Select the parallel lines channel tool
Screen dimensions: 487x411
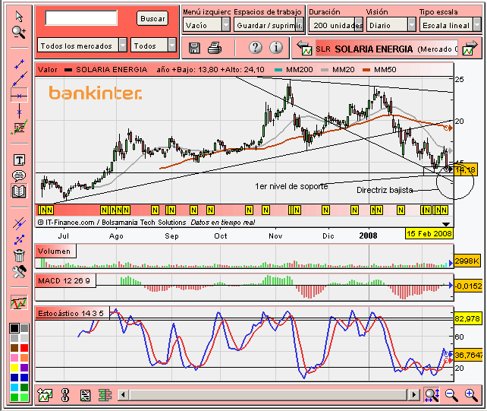[x=19, y=223]
